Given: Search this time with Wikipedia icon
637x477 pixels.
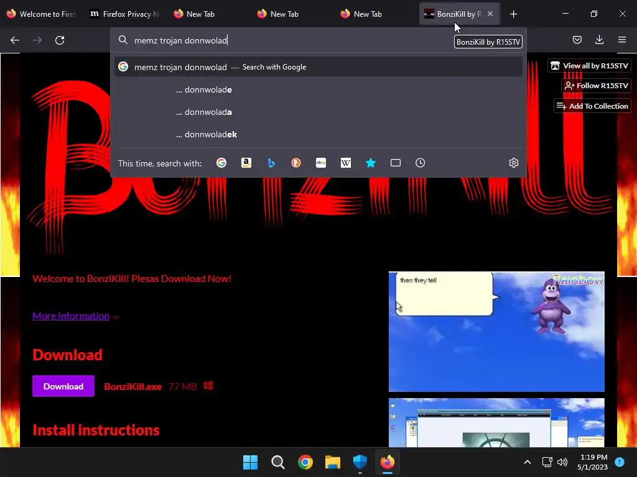Looking at the screenshot, I should pos(346,163).
